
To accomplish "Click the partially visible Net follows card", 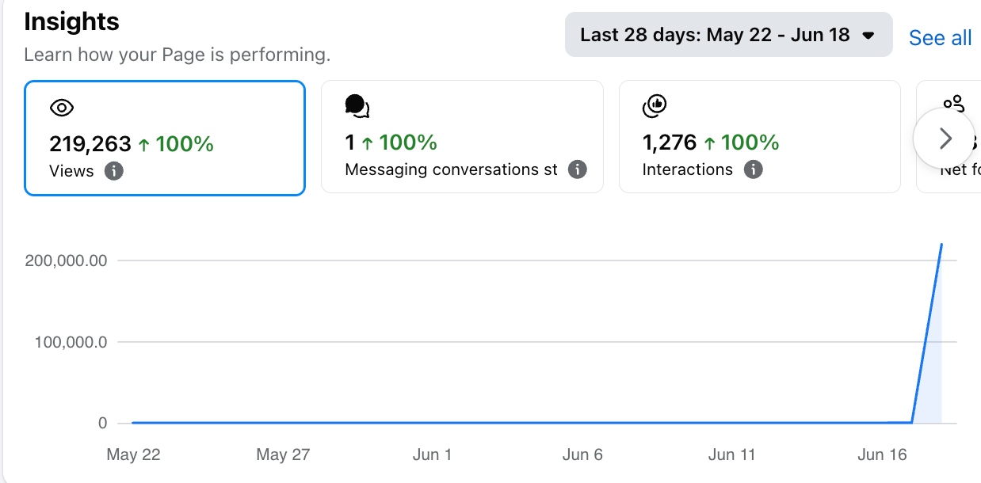I will [949, 136].
